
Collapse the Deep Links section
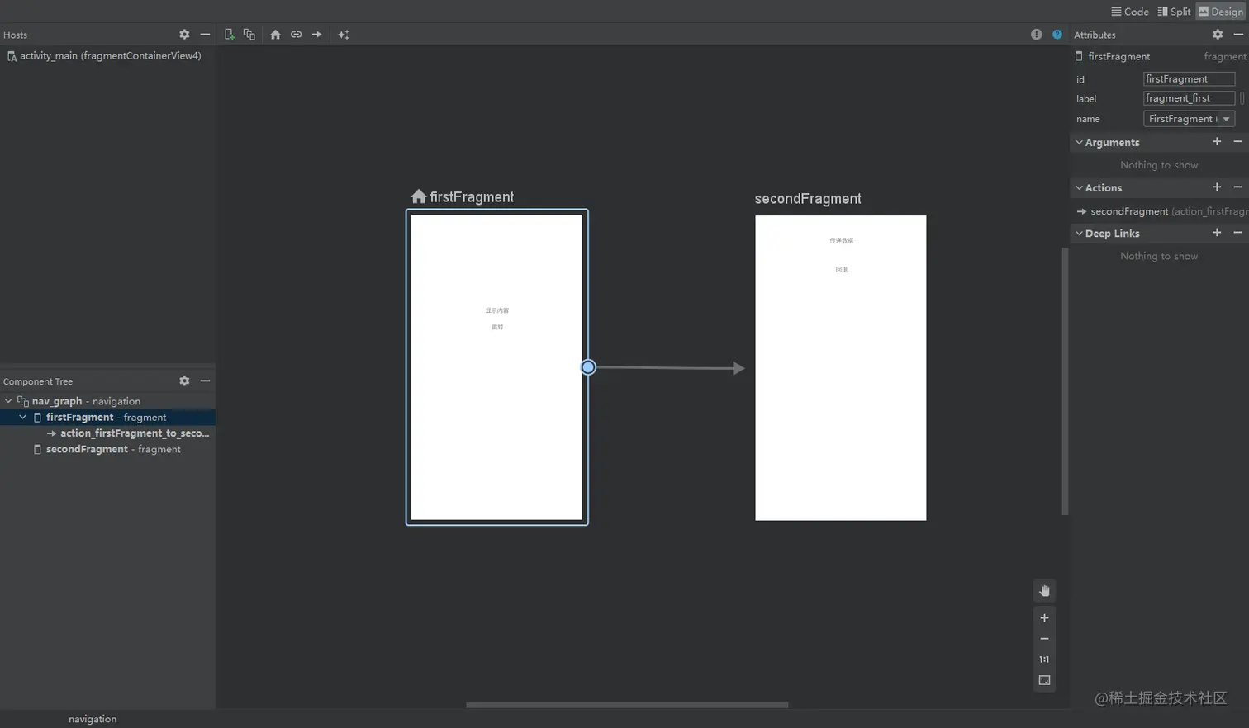[x=1079, y=233]
